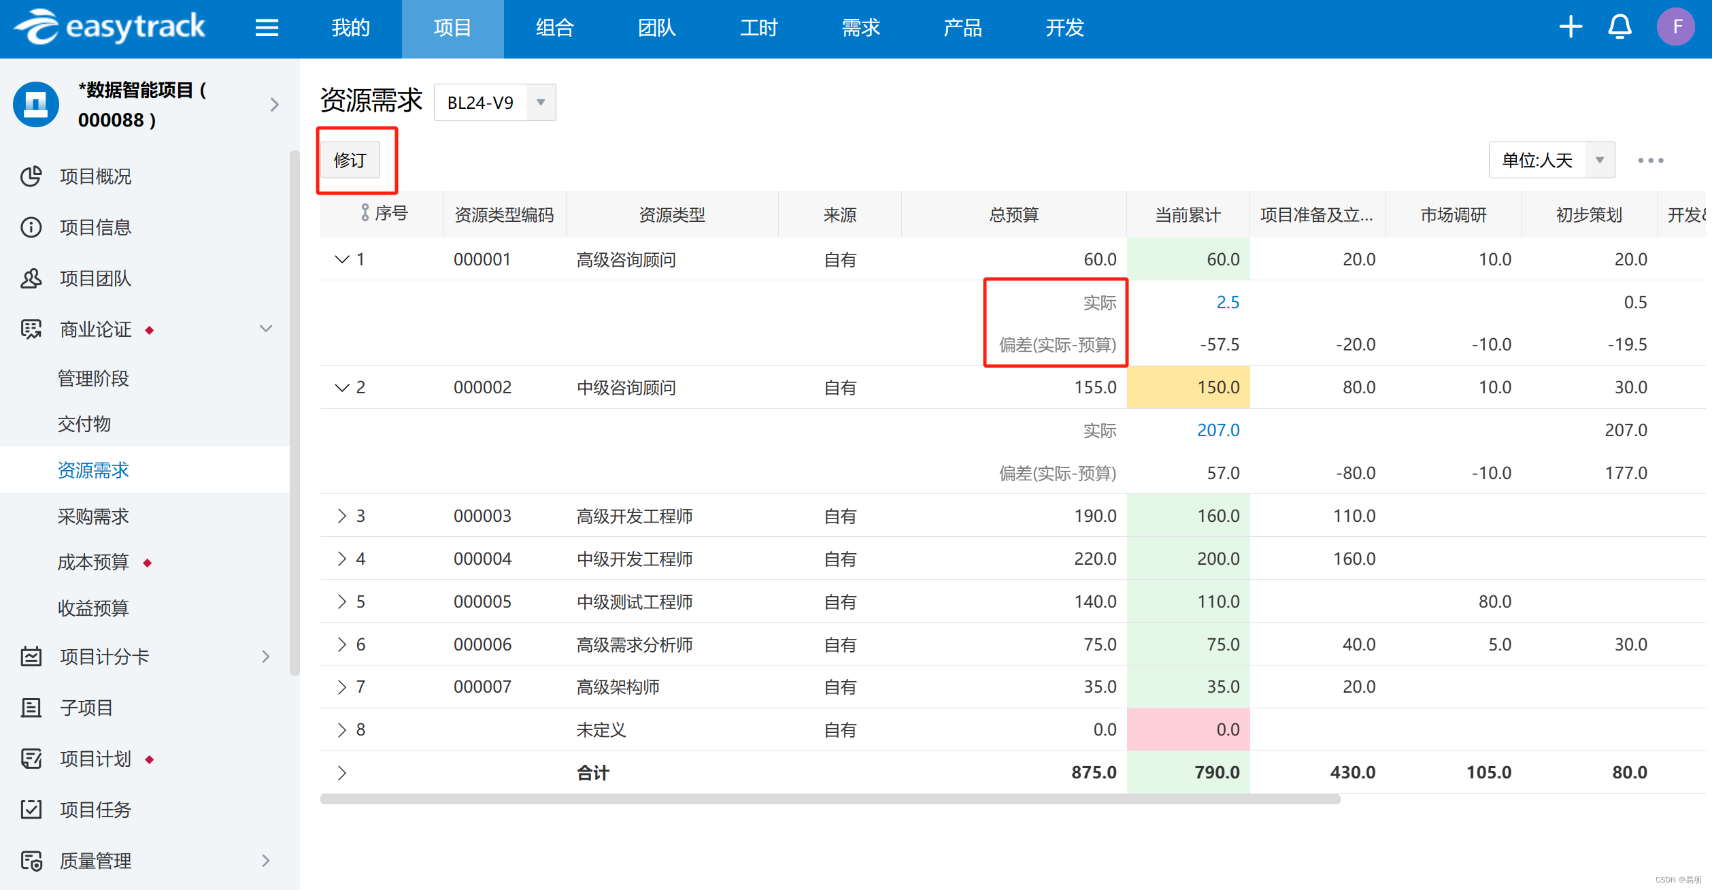This screenshot has width=1712, height=890.
Task: Click the 序号 column tree-level icon
Action: click(x=365, y=213)
